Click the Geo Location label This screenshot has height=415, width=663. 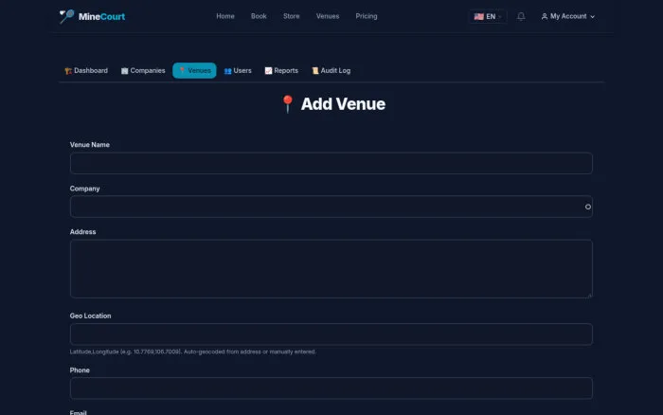tap(91, 316)
